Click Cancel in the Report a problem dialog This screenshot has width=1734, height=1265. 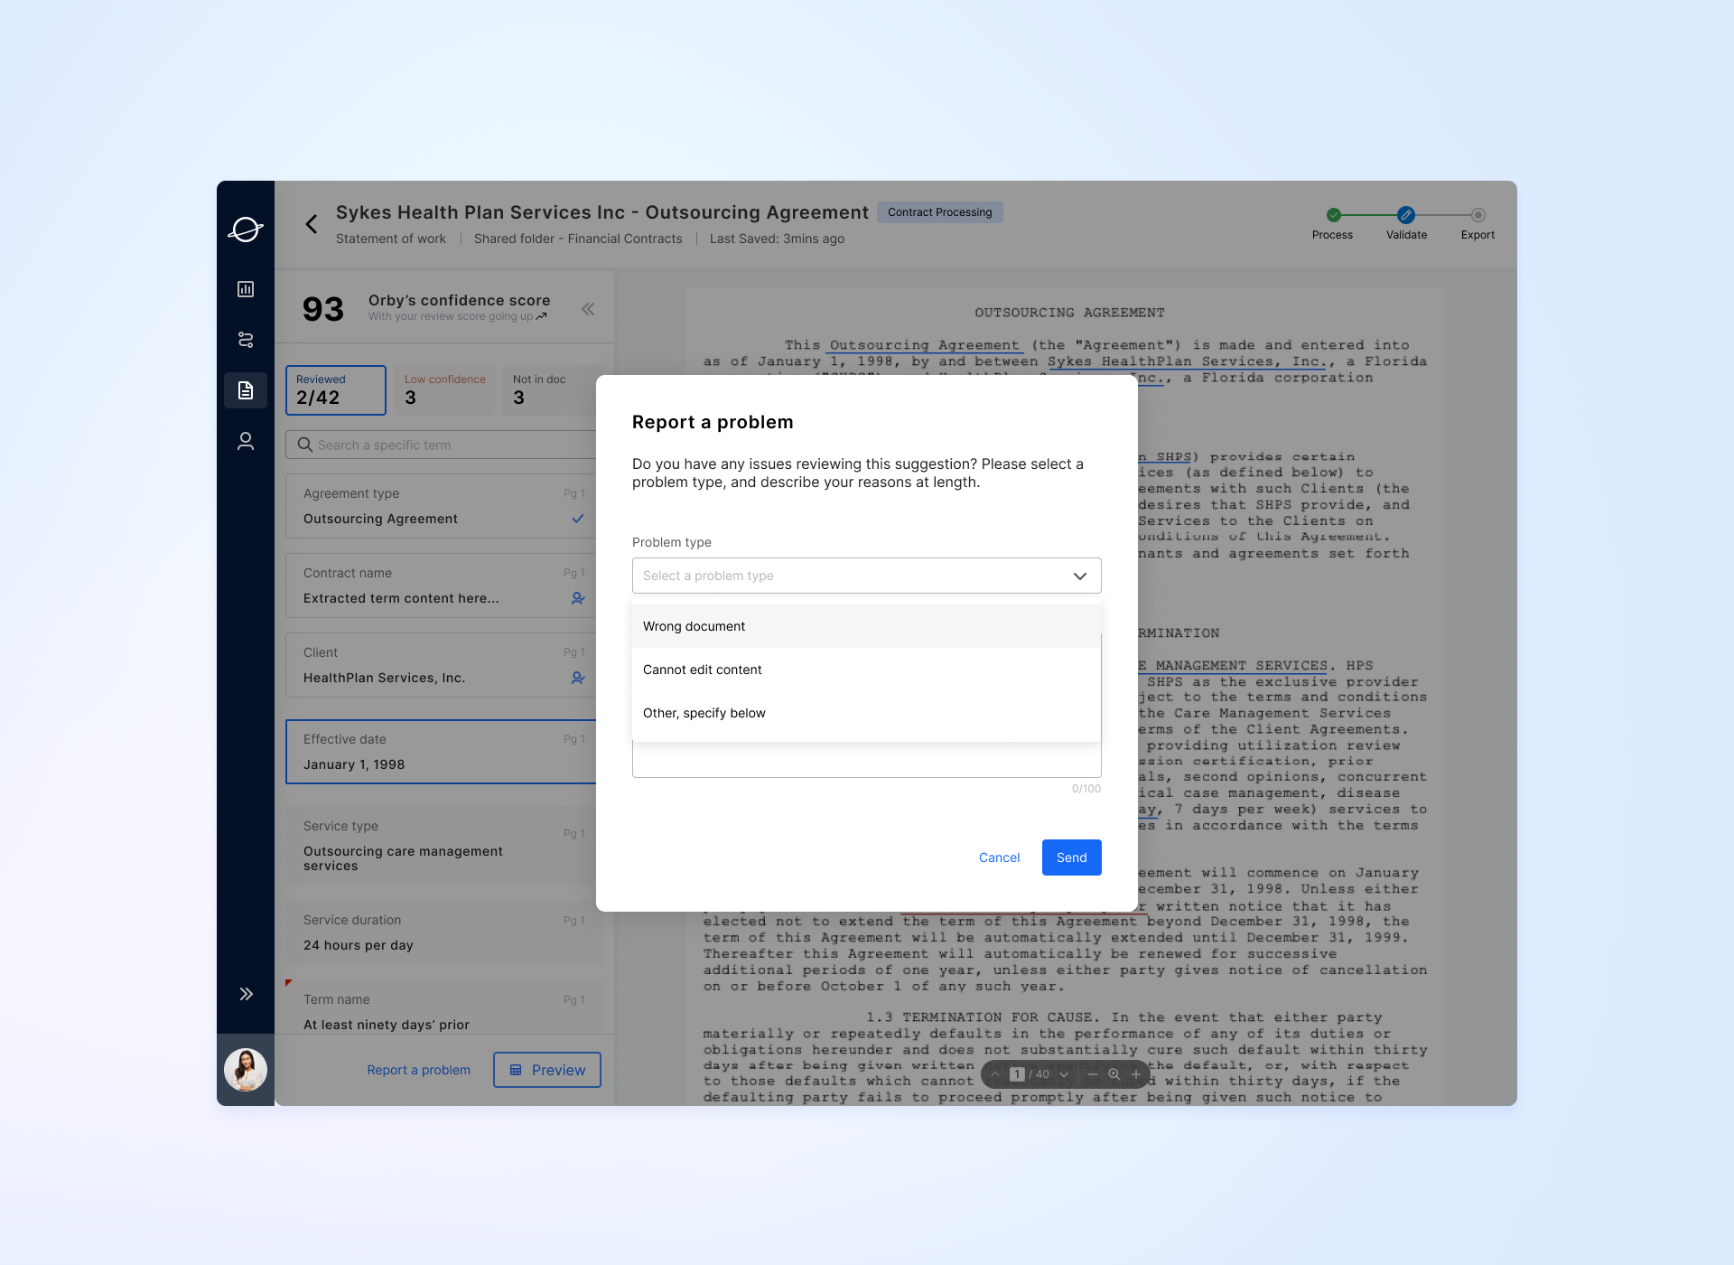(x=999, y=857)
